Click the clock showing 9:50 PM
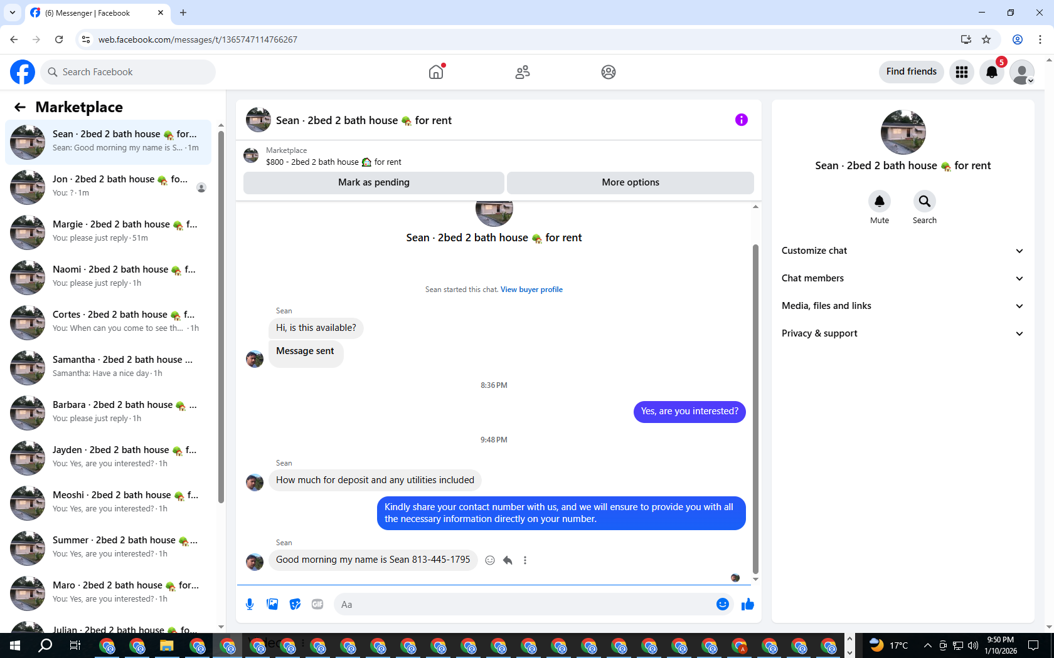1054x658 pixels. coord(1000,640)
